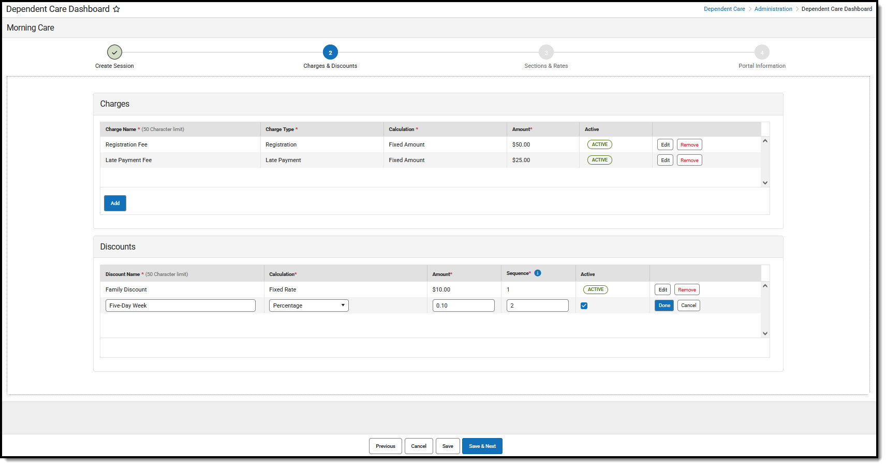Click the Charges table scroll-up arrow
Screen dimensions: 886x466
tap(765, 141)
